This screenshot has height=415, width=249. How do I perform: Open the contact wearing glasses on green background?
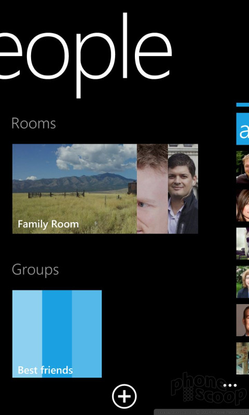tap(243, 282)
